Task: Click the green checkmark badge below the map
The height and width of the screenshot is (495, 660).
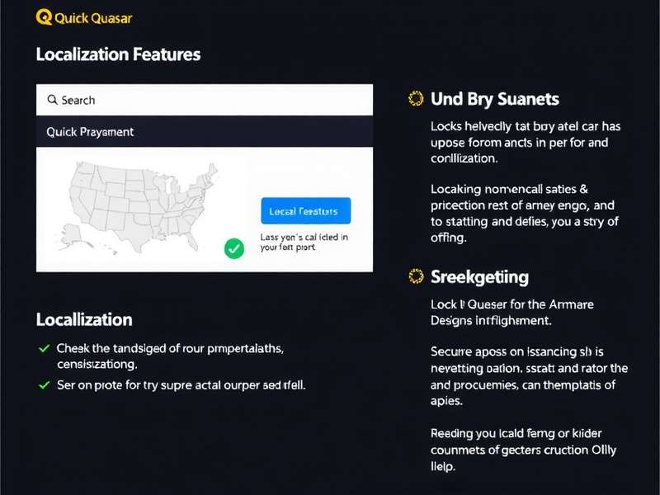Action: coord(233,247)
